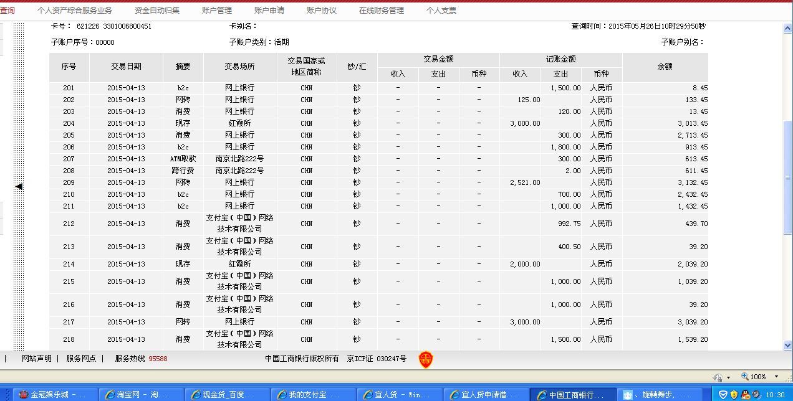Go to 在线财务管理 menu
793x401 pixels.
point(382,11)
